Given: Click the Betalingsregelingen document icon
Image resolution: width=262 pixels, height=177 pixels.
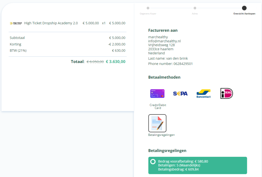Looking at the screenshot, I should (157, 123).
